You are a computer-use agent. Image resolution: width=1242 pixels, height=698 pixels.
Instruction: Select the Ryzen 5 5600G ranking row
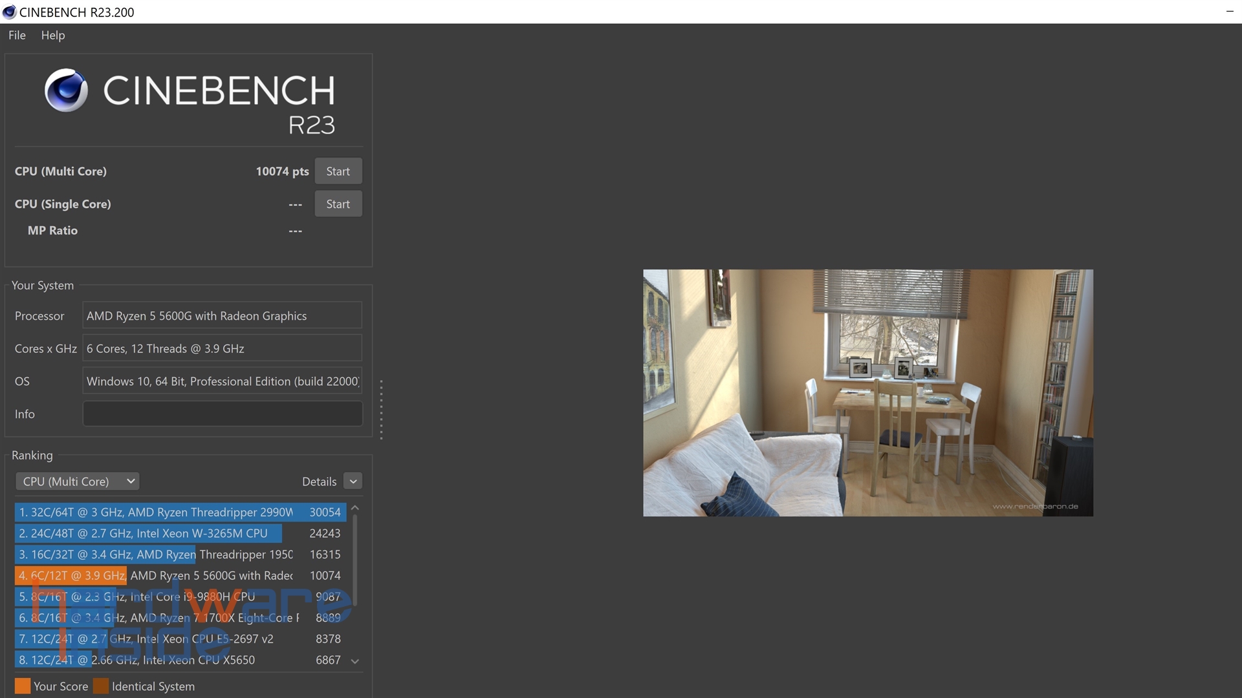click(180, 576)
